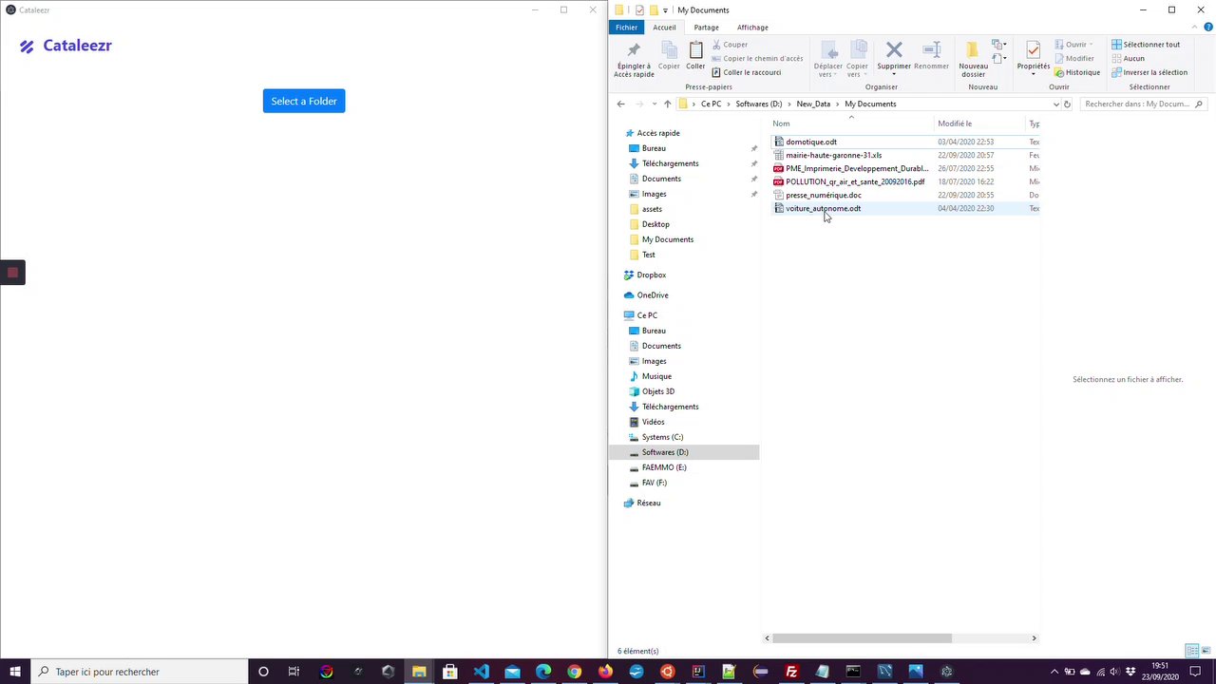The width and height of the screenshot is (1216, 684).
Task: Go back with the Explorer back arrow
Action: click(x=620, y=104)
